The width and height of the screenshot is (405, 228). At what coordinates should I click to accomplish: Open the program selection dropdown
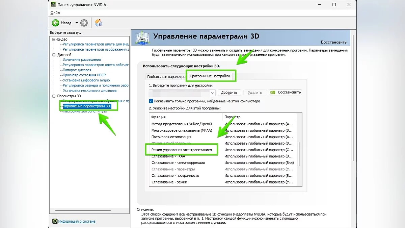tap(212, 93)
